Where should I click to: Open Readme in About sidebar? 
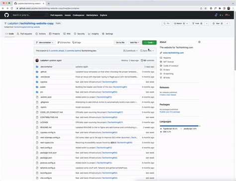pos(167,58)
